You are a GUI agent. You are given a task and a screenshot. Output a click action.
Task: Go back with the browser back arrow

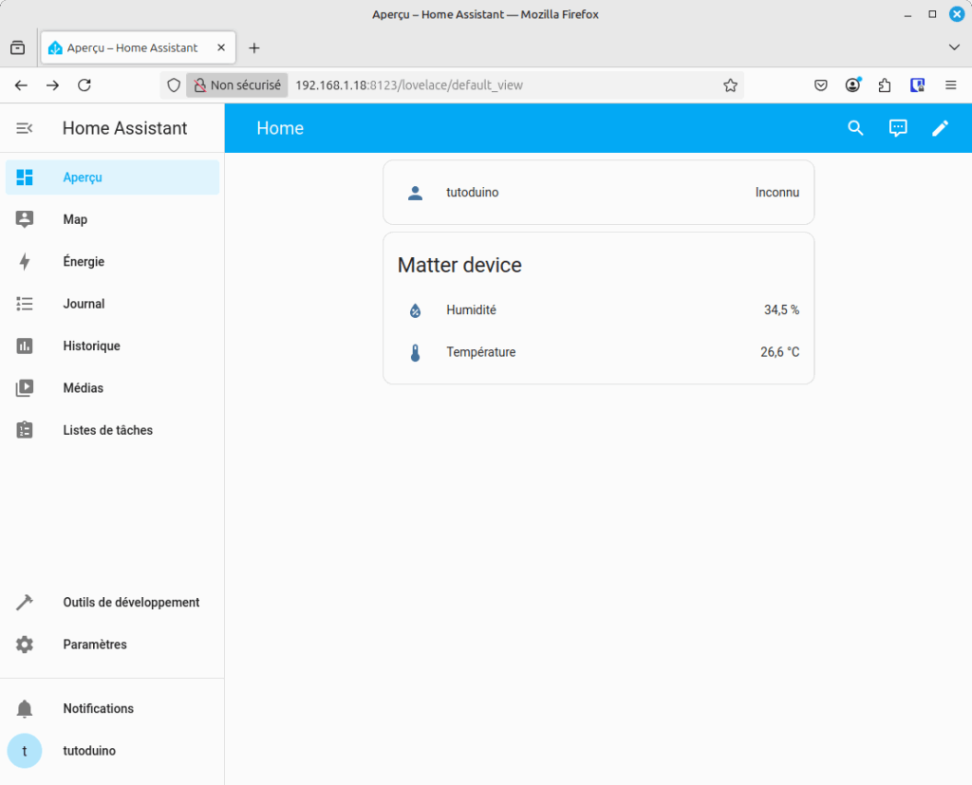point(21,85)
